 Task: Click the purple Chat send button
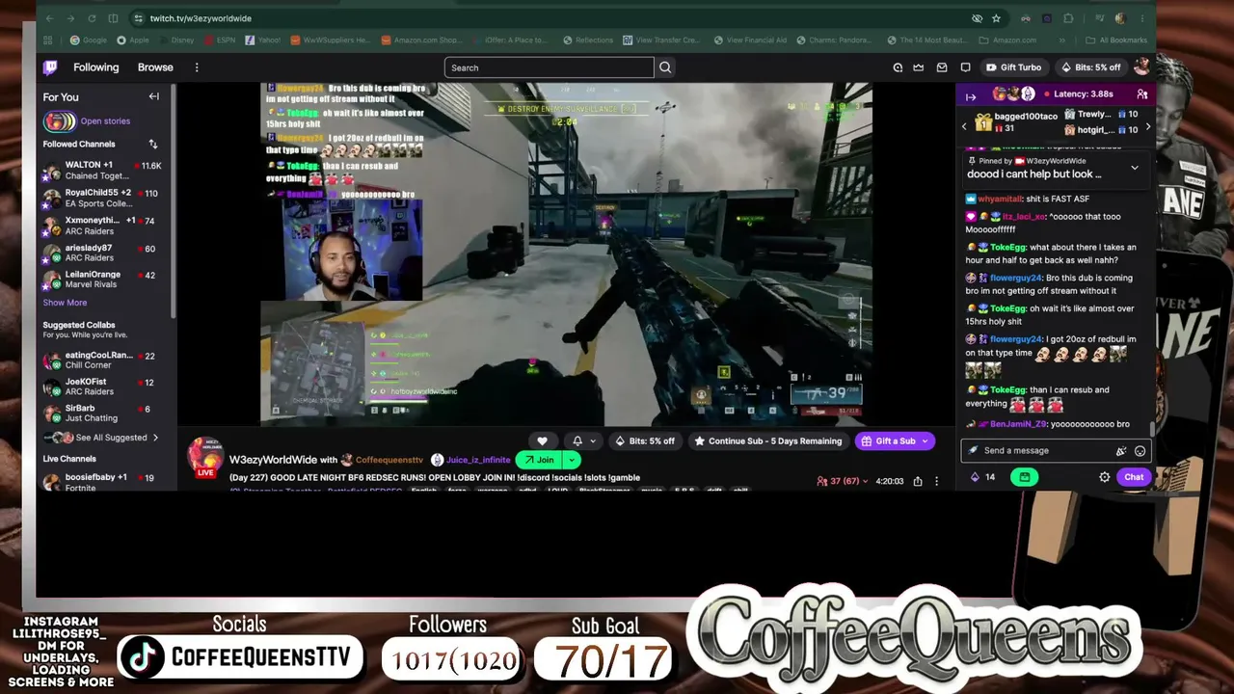[x=1134, y=477]
